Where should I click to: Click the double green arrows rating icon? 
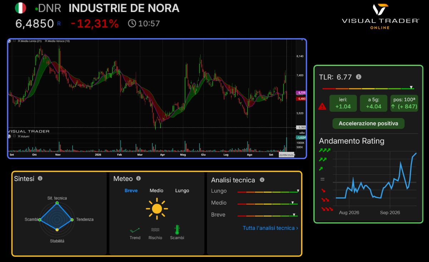click(x=323, y=159)
